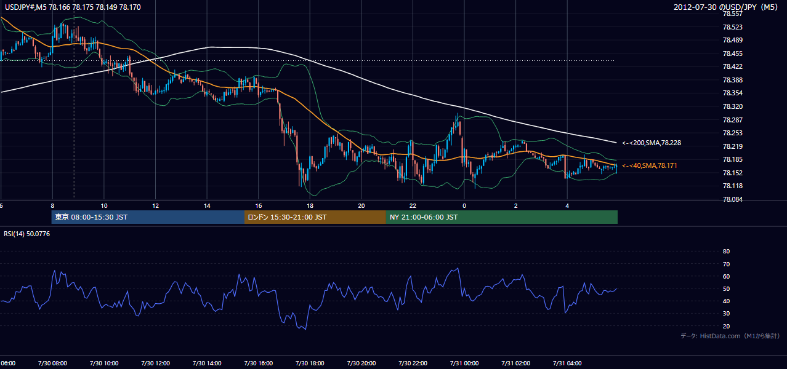The height and width of the screenshot is (369, 787).
Task: Click the 78.354 price axis label
Action: point(733,93)
